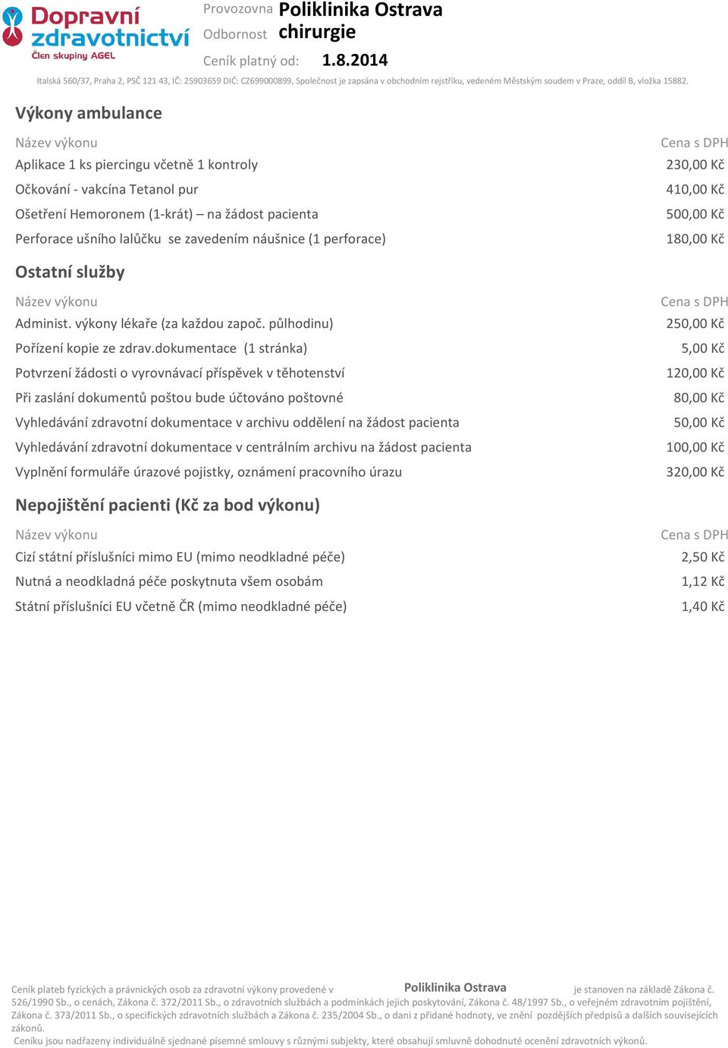Click the footer 'Poliklinika Ostrava' text
Image resolution: width=728 pixels, height=1048 pixels.
pos(455,987)
